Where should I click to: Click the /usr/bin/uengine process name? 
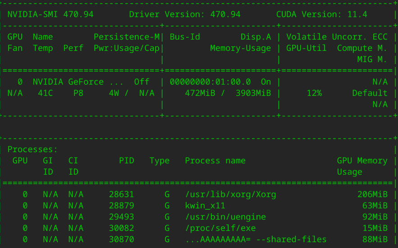225,217
